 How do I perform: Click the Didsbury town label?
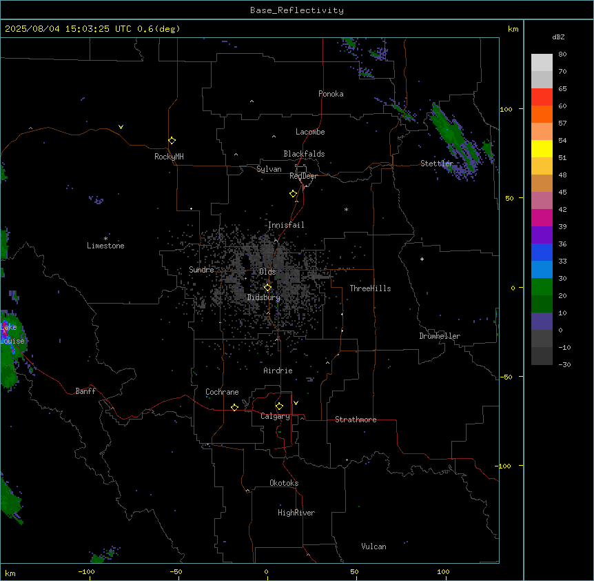264,297
